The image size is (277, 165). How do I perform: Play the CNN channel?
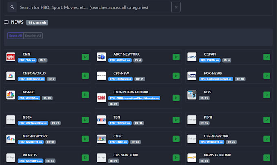[x=85, y=57]
